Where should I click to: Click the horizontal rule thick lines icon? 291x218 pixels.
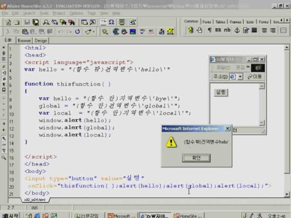click(254, 30)
